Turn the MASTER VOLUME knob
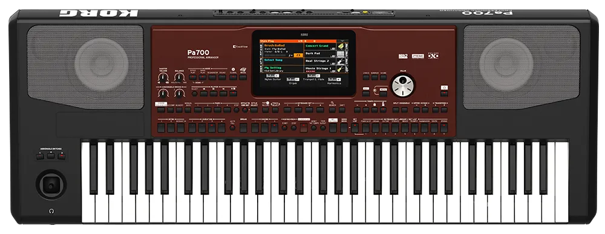 point(163,77)
